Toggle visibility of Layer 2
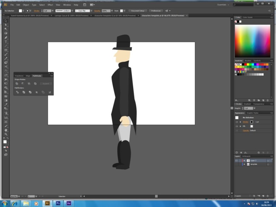The image size is (276, 207). 236,160
